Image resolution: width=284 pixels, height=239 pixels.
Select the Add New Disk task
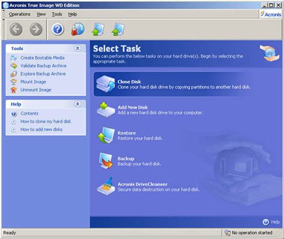[x=150, y=110]
